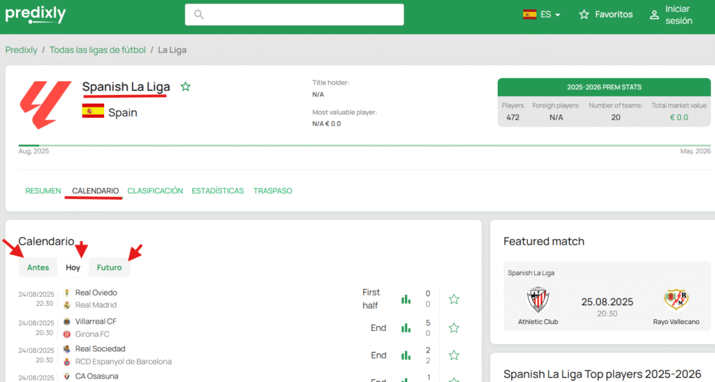The image size is (715, 382).
Task: Open stats chart for Villarreal vs Girona
Action: pos(406,328)
